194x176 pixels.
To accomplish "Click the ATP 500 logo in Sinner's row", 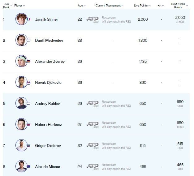I will pyautogui.click(x=92, y=19).
